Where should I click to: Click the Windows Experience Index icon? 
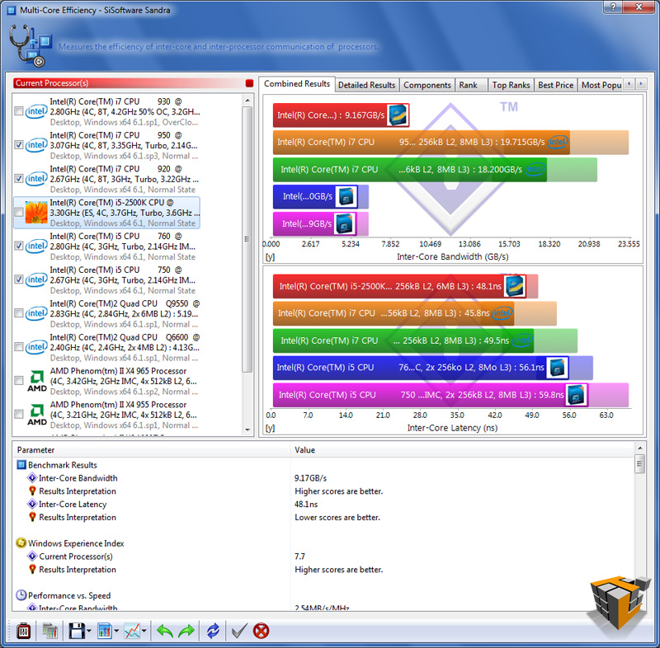tap(21, 542)
